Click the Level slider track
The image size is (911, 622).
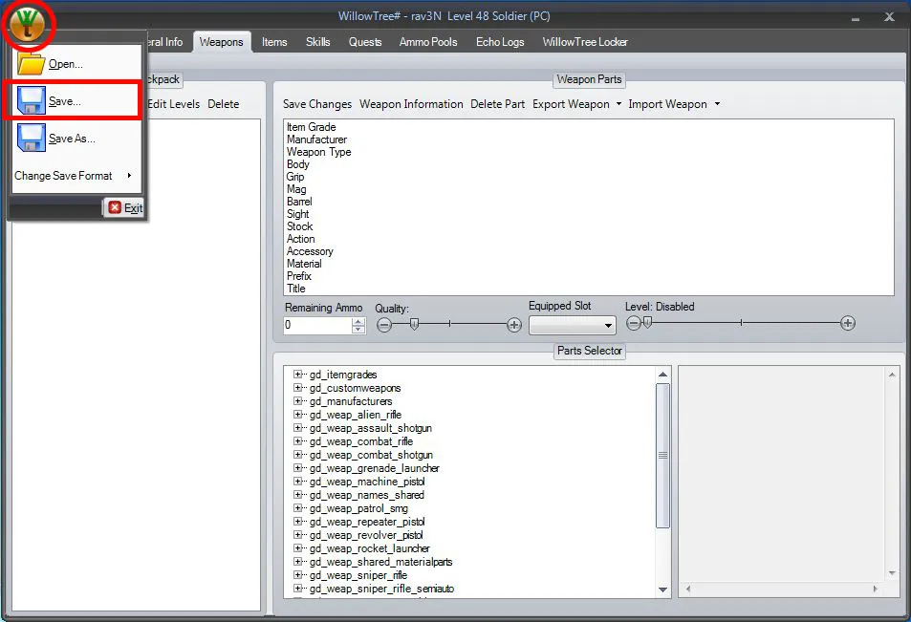pos(741,324)
